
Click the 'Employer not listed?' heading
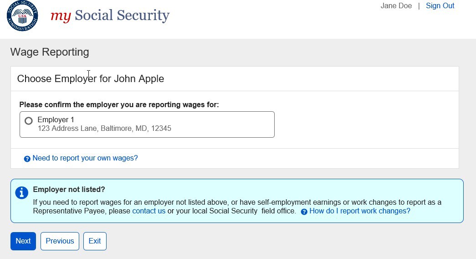[x=69, y=190]
